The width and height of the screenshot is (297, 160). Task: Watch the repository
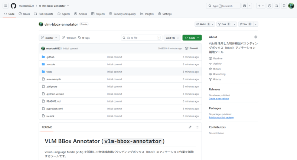click(203, 24)
